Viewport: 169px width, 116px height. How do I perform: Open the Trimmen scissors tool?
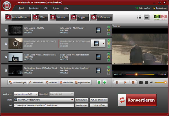(58, 17)
